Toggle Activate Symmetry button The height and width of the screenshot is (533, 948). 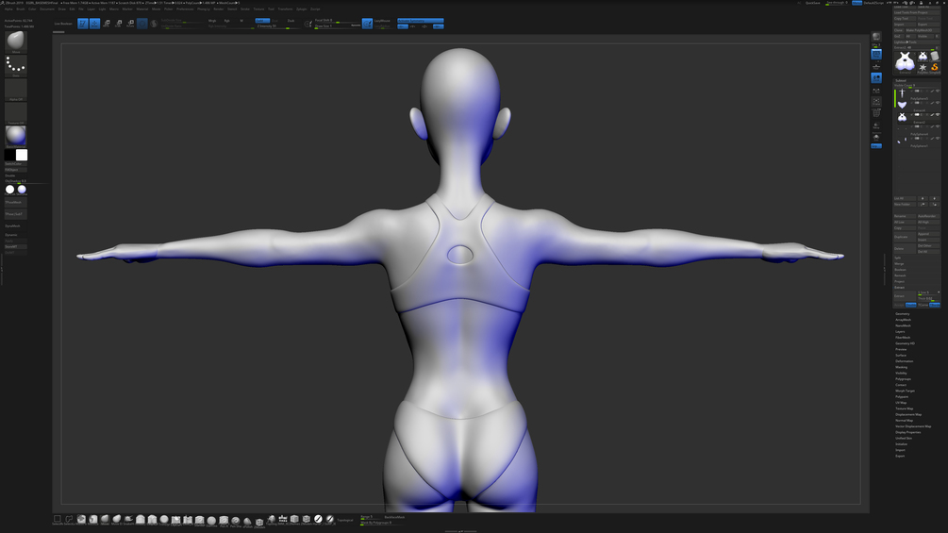tap(420, 21)
